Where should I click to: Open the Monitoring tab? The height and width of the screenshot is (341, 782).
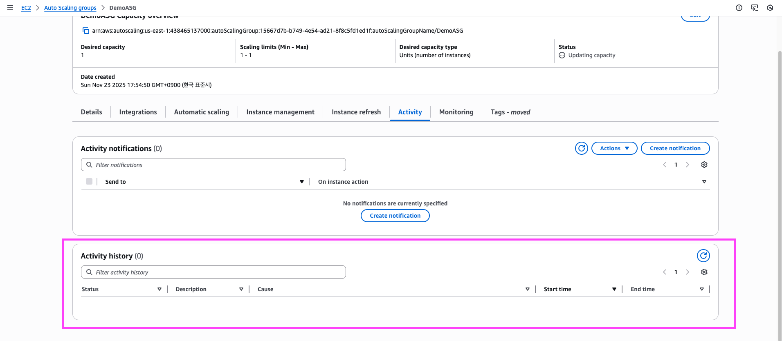coord(456,112)
